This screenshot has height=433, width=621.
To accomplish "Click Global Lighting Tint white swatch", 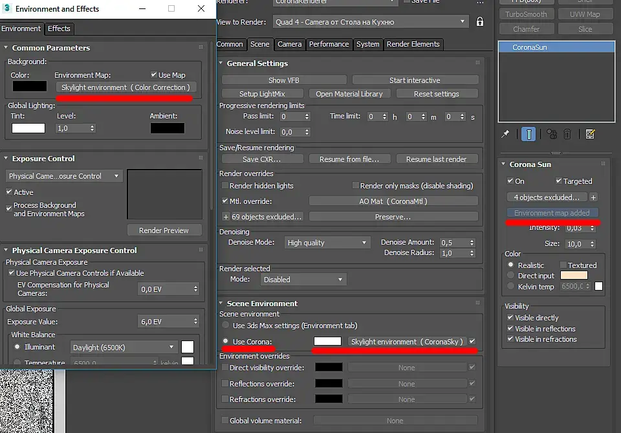I will pos(28,128).
